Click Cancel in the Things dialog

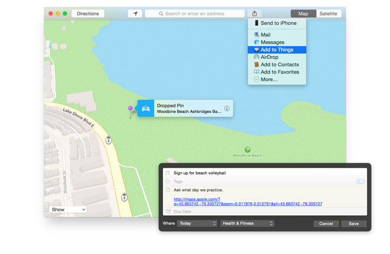[x=326, y=224]
